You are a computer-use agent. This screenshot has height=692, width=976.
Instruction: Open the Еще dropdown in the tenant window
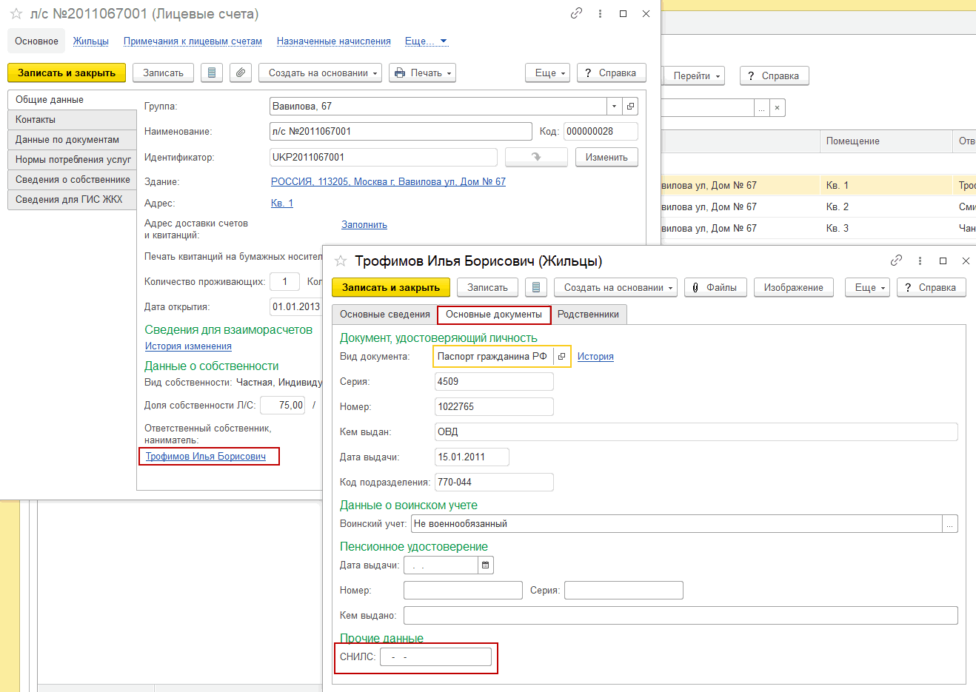tap(867, 288)
